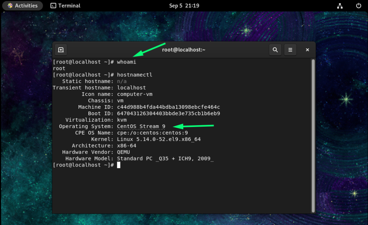Click the Icon name value computer-vm
This screenshot has width=368, height=225.
click(135, 94)
